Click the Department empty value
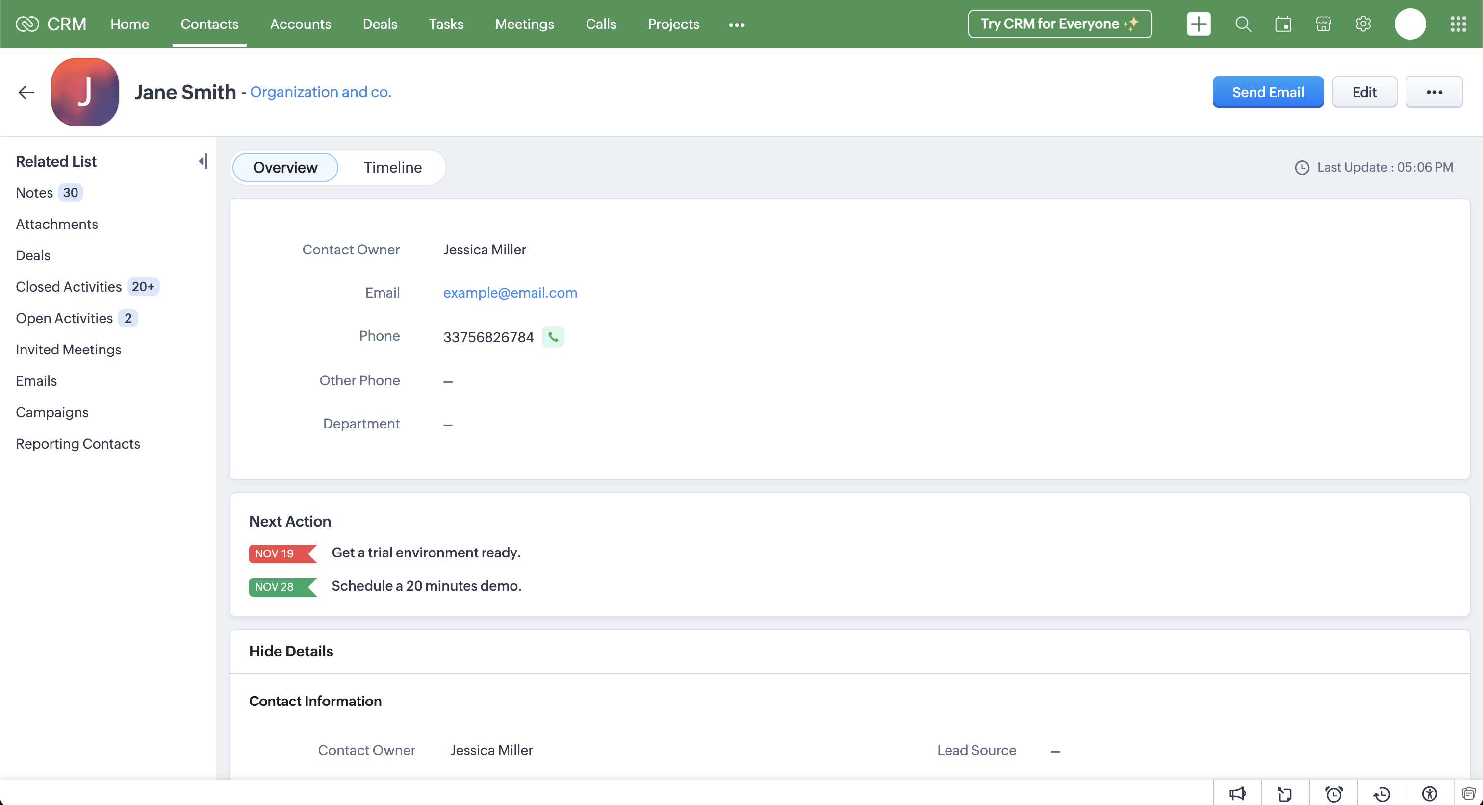 coord(448,425)
